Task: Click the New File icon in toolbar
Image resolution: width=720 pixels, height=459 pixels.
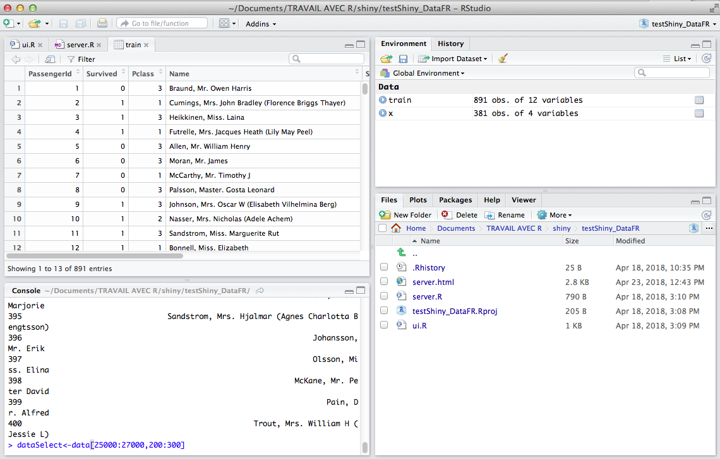Action: coord(8,23)
